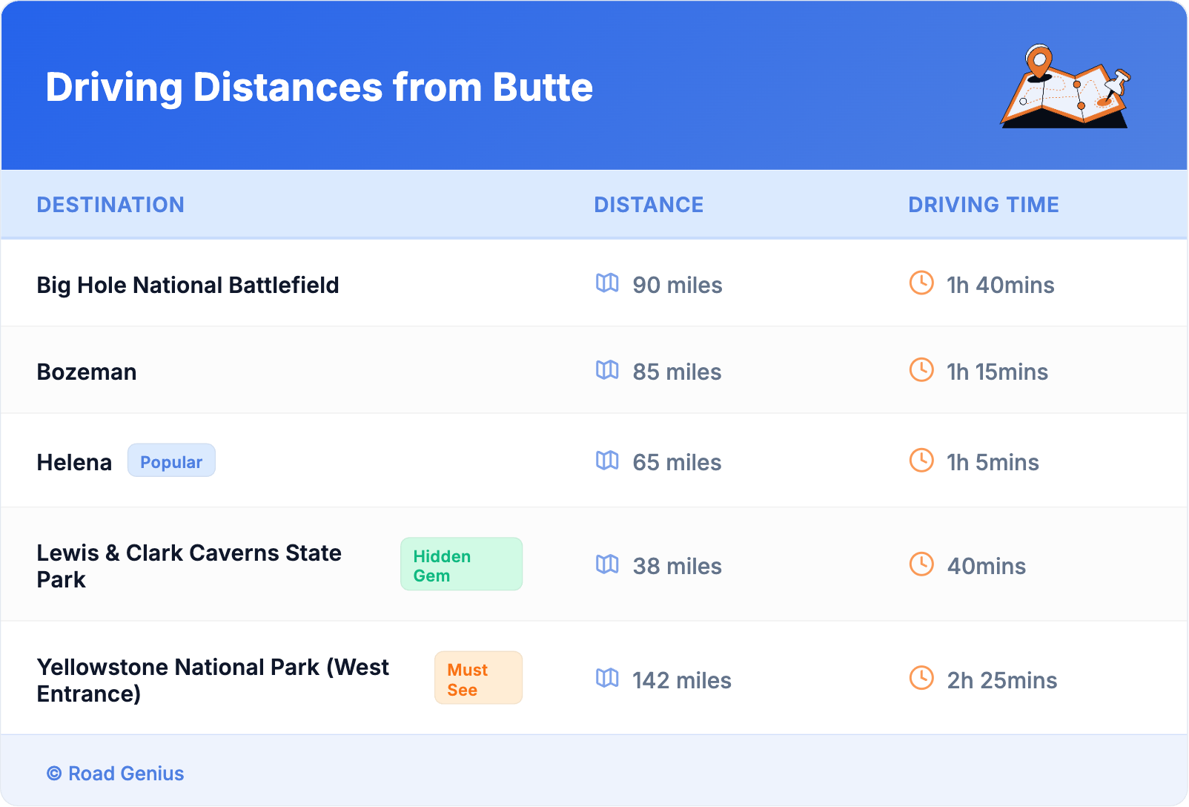Select the Big Hole National Battlefield destination
Viewport: 1189px width, 807px height.
(x=188, y=285)
